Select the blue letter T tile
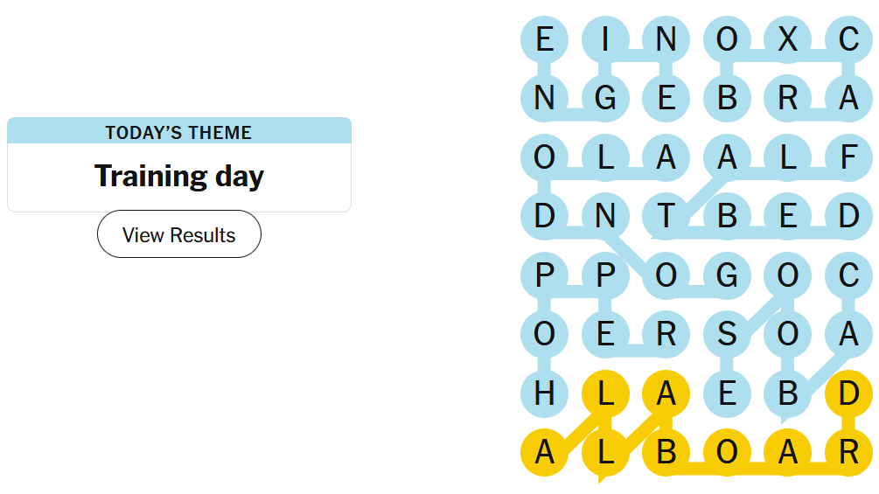The height and width of the screenshot is (494, 879). coord(666,216)
